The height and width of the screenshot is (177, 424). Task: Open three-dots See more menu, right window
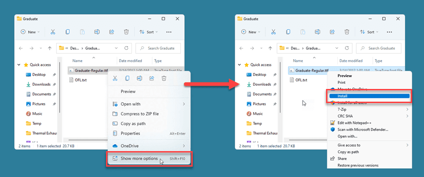click(x=390, y=32)
